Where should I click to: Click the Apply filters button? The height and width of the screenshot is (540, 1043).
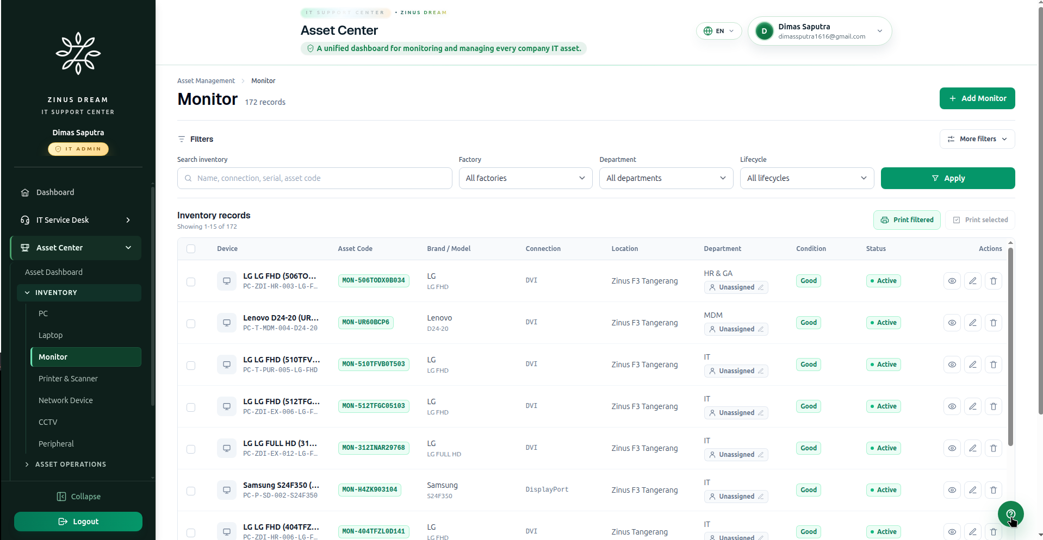click(x=948, y=178)
